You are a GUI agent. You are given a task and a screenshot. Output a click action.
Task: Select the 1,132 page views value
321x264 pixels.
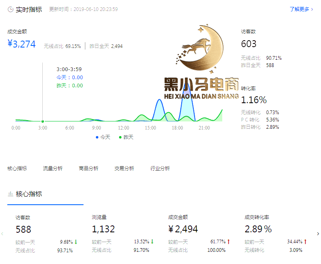pyautogui.click(x=103, y=229)
